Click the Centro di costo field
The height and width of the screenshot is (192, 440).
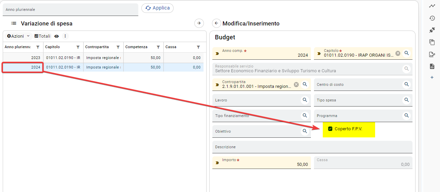pyautogui.click(x=363, y=84)
